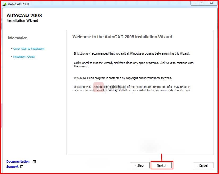This screenshot has width=219, height=174.
Task: Click the Welcome to AutoCAD 2008 heading
Action: [x=122, y=37]
